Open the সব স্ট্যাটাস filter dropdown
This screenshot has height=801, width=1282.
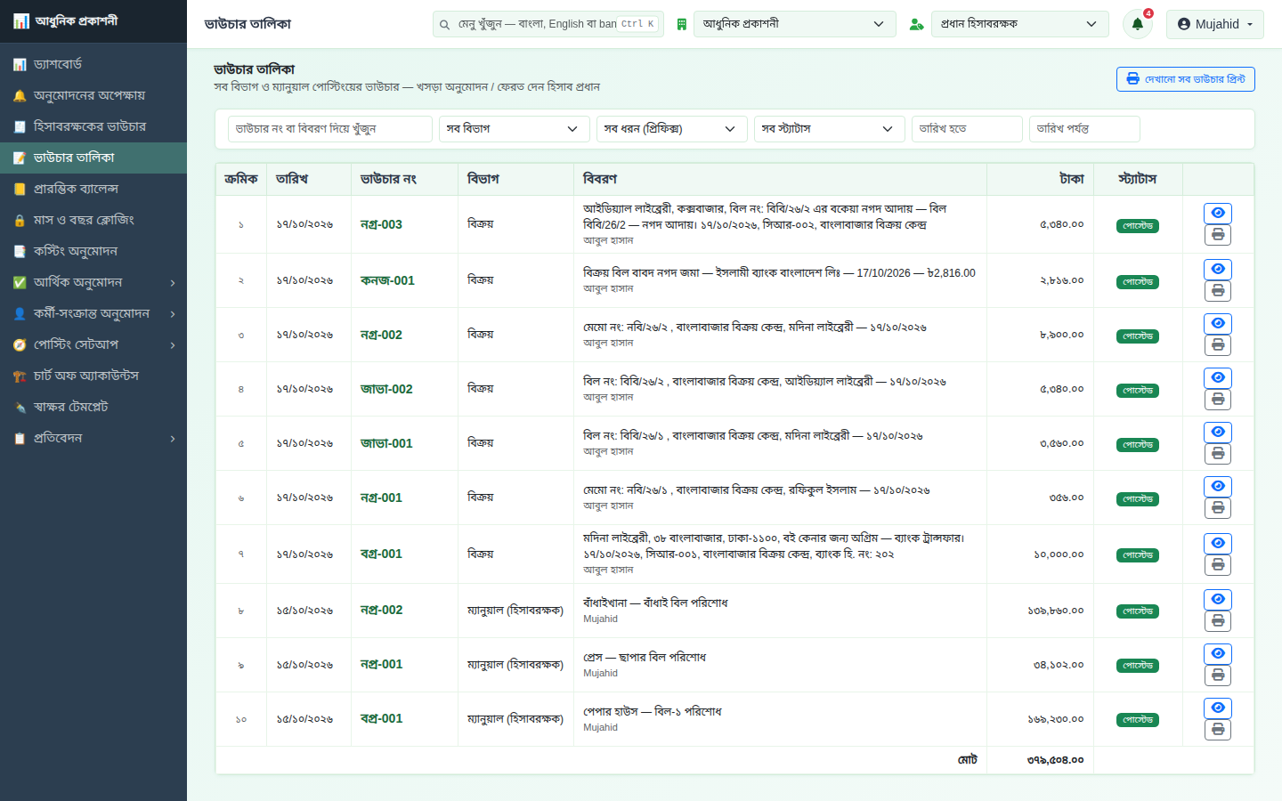tap(829, 129)
